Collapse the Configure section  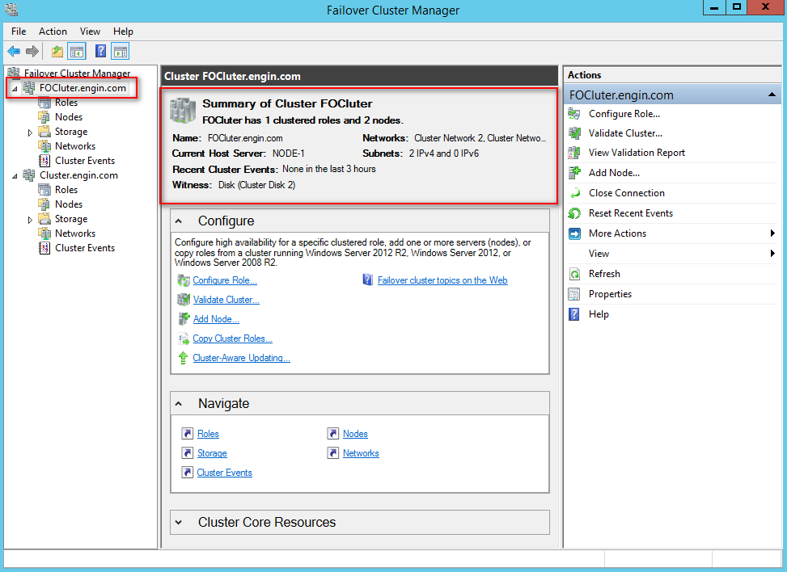179,221
